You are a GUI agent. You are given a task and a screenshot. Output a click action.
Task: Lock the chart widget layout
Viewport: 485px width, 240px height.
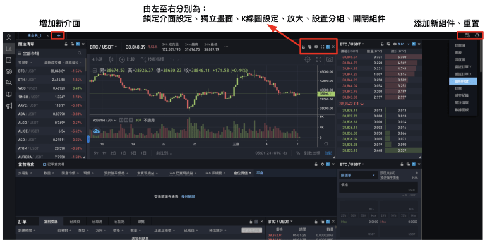point(304,47)
